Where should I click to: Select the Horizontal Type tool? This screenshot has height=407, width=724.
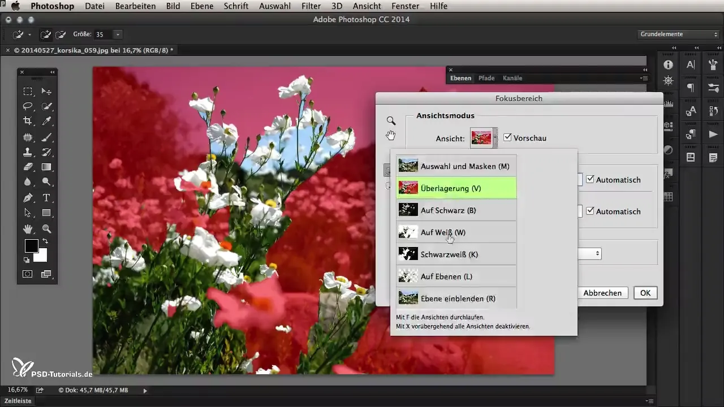[x=46, y=198]
